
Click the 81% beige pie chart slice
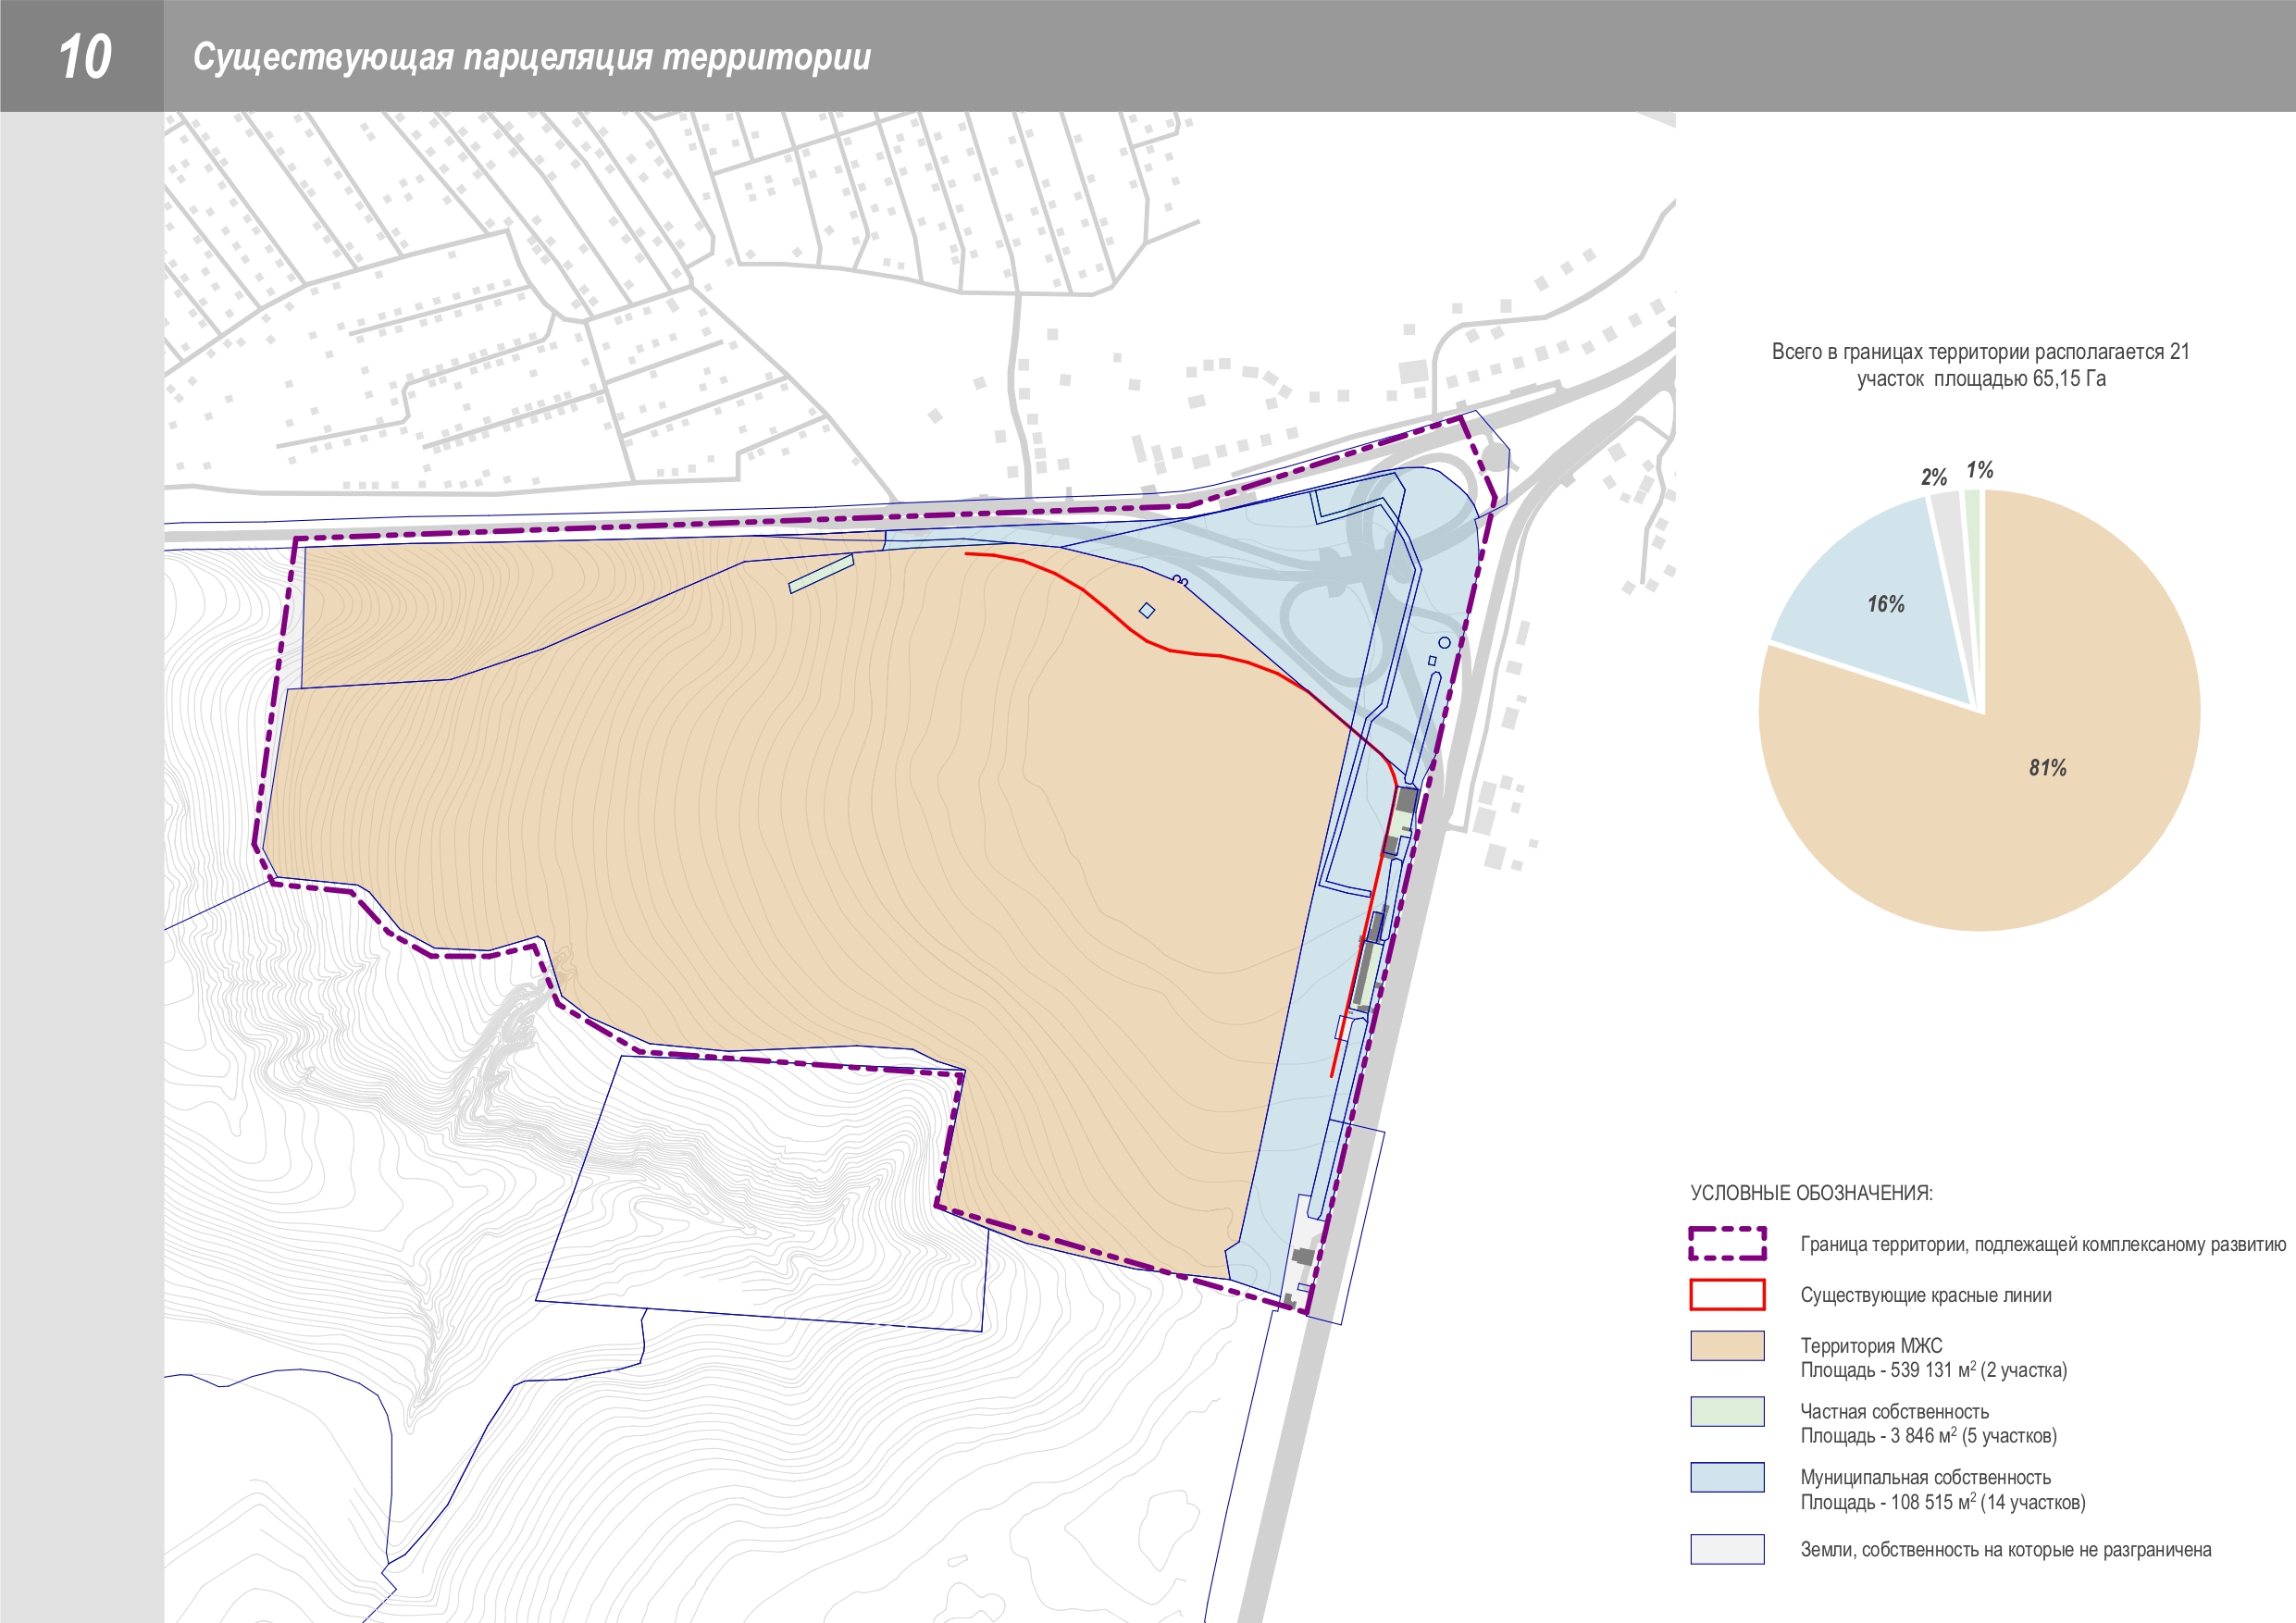tap(2046, 767)
